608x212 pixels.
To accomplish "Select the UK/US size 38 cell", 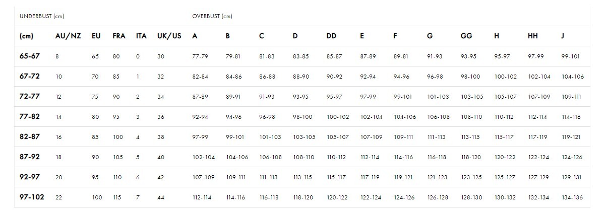I will [161, 137].
